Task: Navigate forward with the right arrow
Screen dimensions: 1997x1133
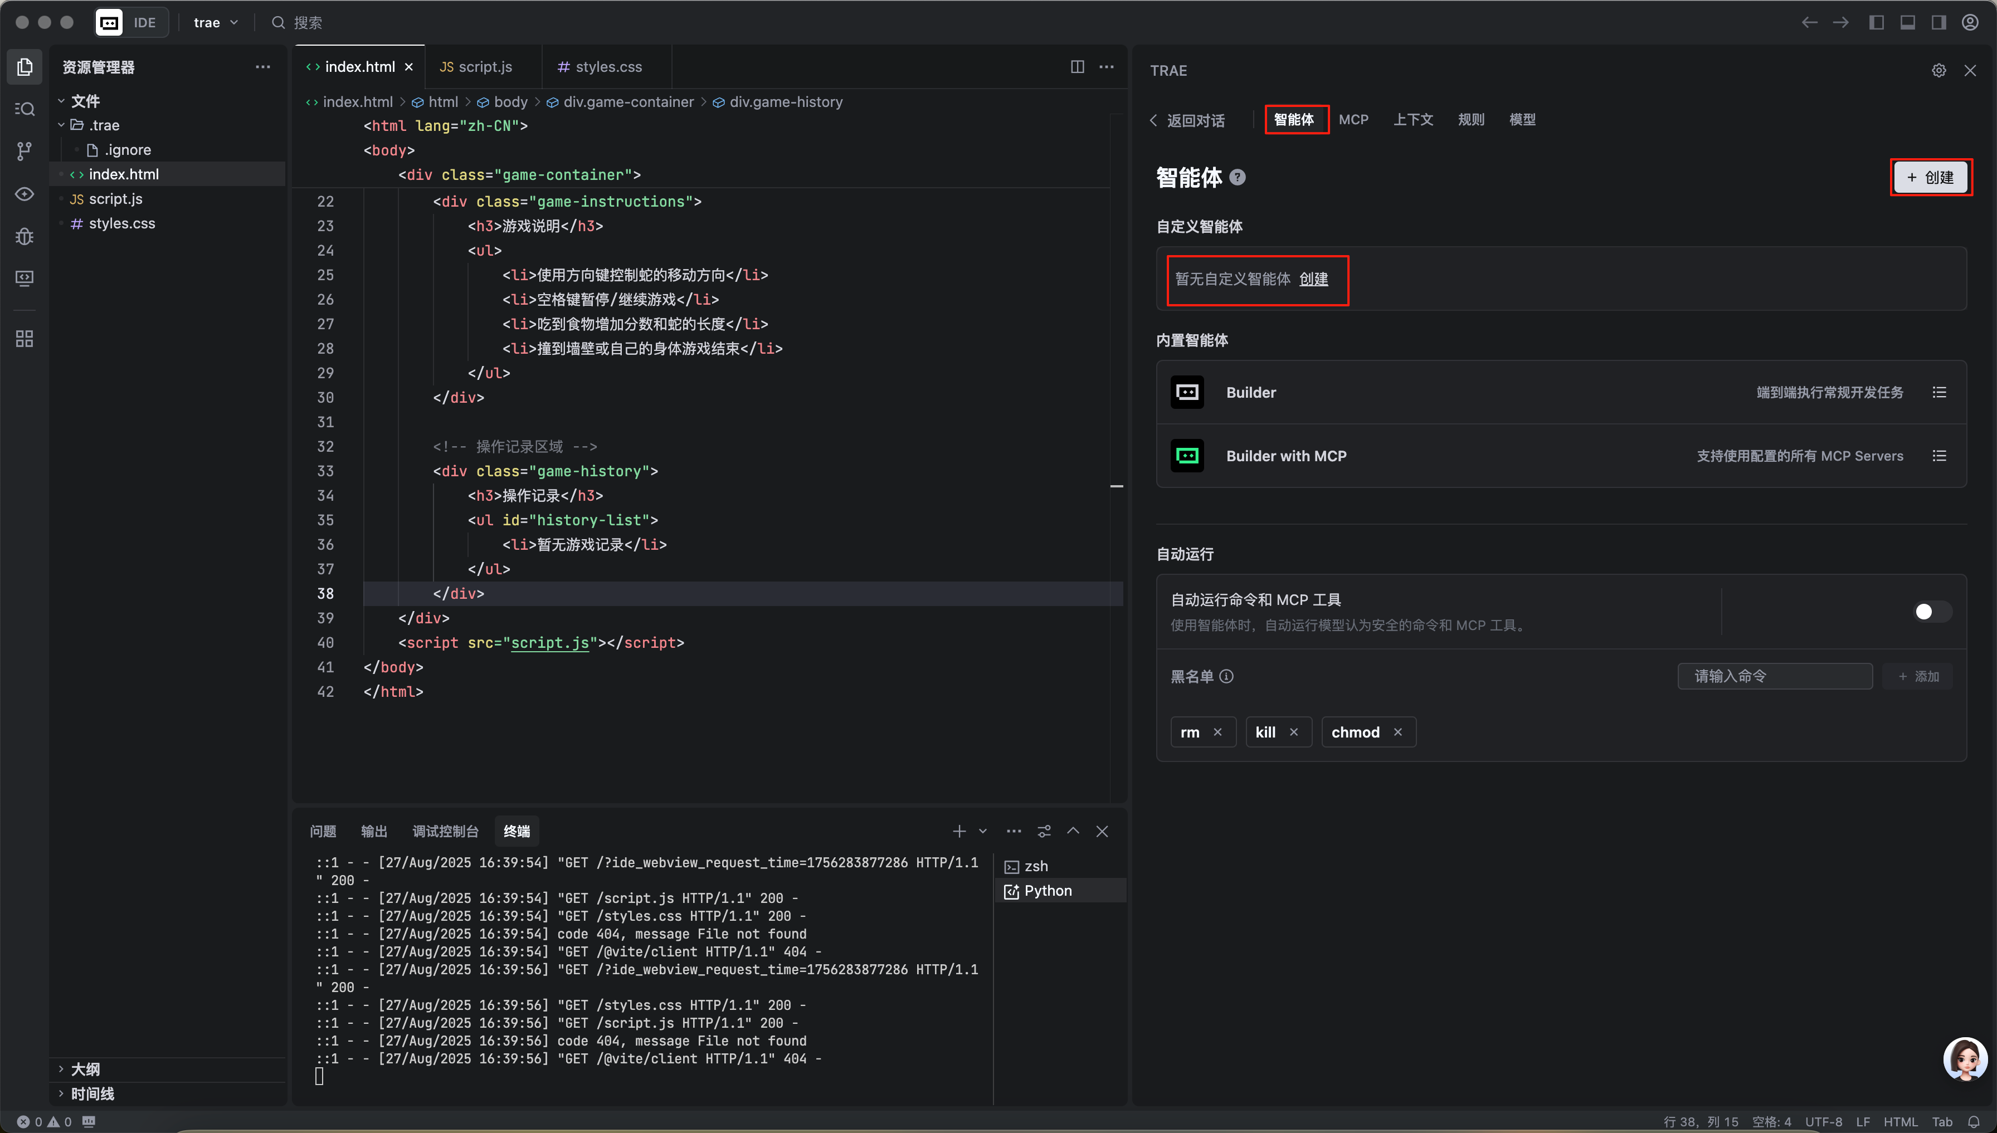Action: click(1840, 23)
